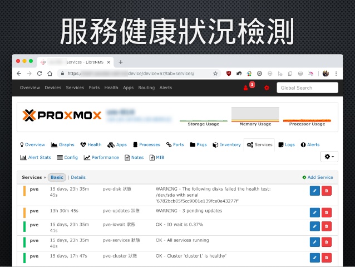355x267 pixels.
Task: Open the Ports menu in navbar
Action: coord(94,88)
